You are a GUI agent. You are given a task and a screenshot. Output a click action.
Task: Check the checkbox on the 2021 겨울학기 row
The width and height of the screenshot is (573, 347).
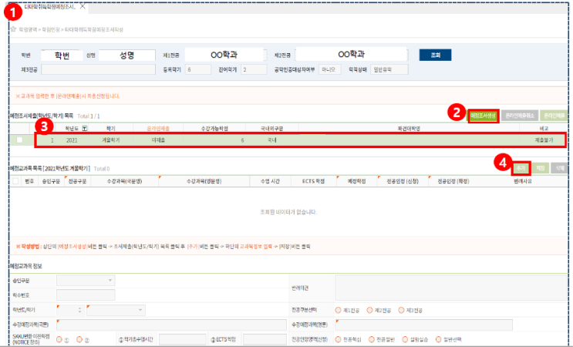pos(20,140)
